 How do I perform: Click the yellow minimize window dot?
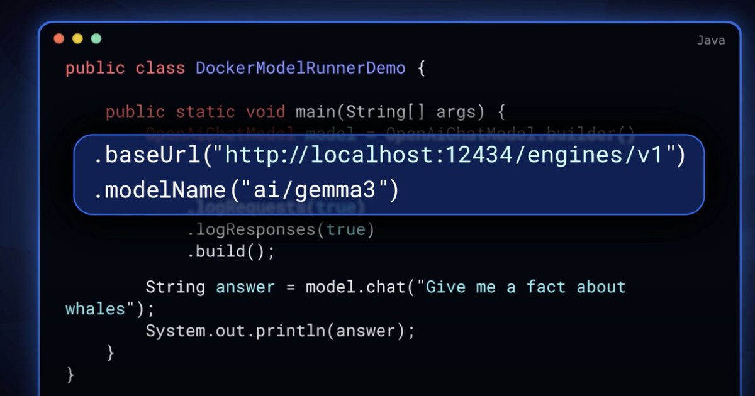pos(77,38)
